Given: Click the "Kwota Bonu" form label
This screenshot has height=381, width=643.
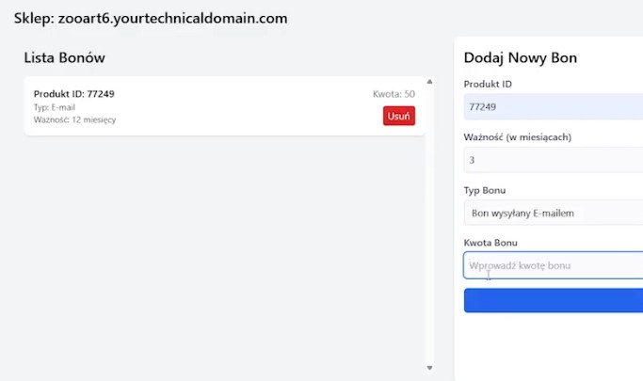Looking at the screenshot, I should [490, 244].
